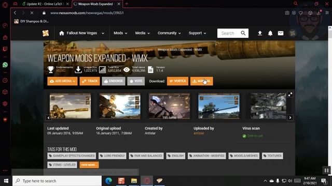Stop loading page with the X button
Image resolution: width=332 pixels, height=186 pixels.
pos(32,13)
